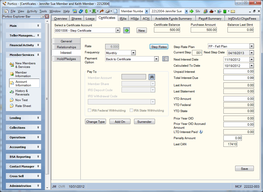This screenshot has height=192, width=263.
Task: Toggle IRA State Withholding checkbox
Action: click(131, 110)
